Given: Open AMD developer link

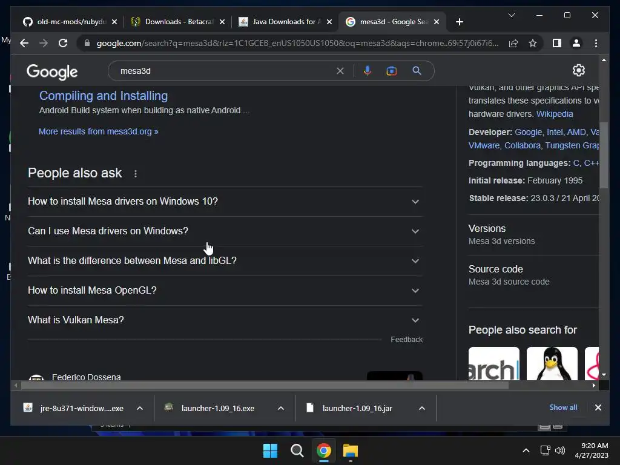Looking at the screenshot, I should (x=576, y=132).
